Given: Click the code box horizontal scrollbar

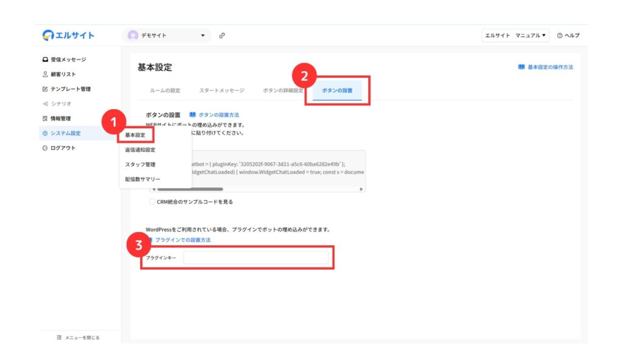Looking at the screenshot, I should (189, 189).
